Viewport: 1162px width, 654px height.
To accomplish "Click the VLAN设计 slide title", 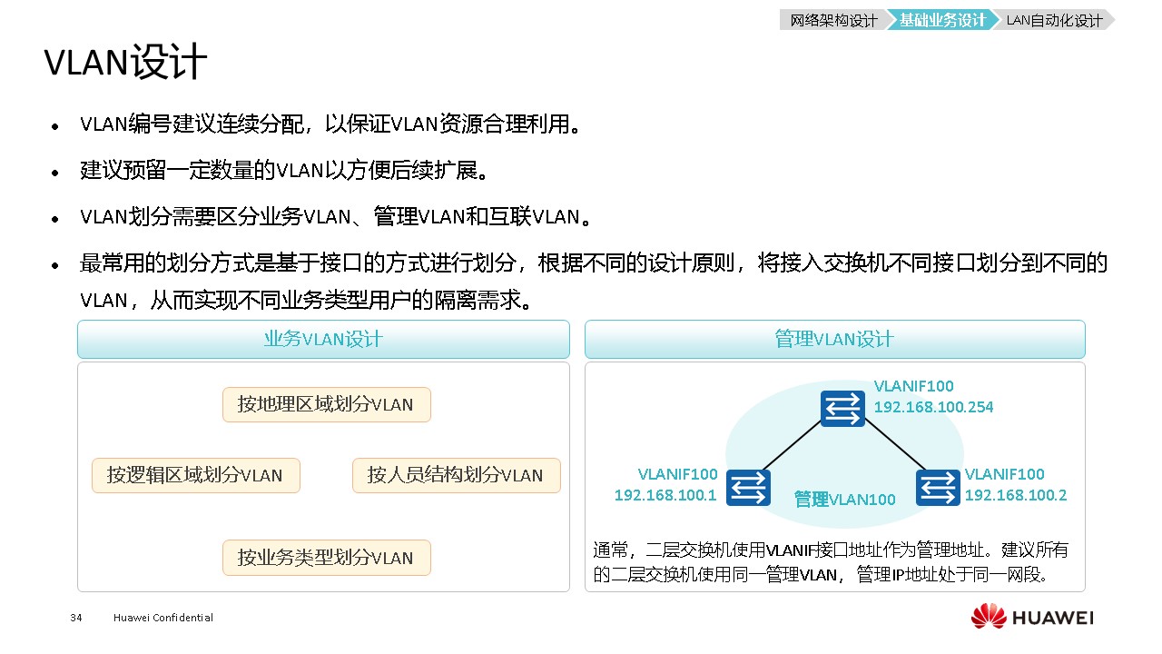I will (125, 63).
